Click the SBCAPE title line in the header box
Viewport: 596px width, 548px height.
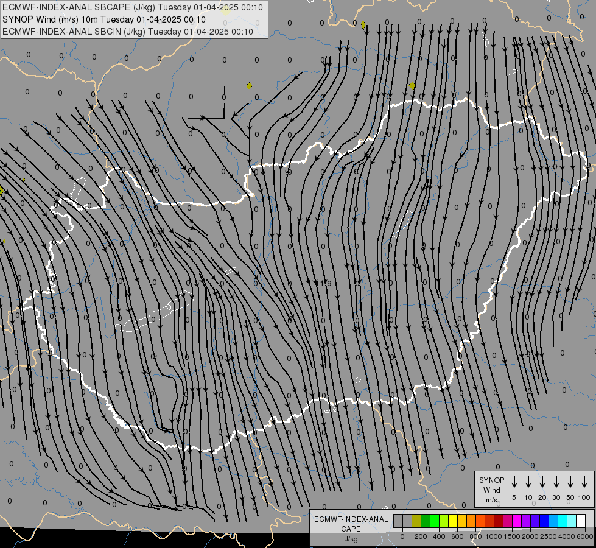pyautogui.click(x=132, y=7)
